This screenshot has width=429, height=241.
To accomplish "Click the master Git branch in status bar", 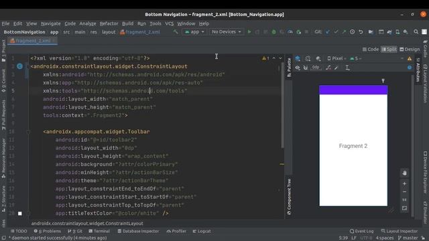I will [x=408, y=238].
